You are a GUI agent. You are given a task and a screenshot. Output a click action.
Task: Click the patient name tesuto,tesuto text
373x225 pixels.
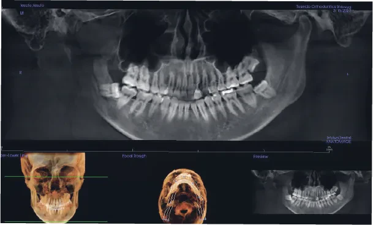point(32,6)
